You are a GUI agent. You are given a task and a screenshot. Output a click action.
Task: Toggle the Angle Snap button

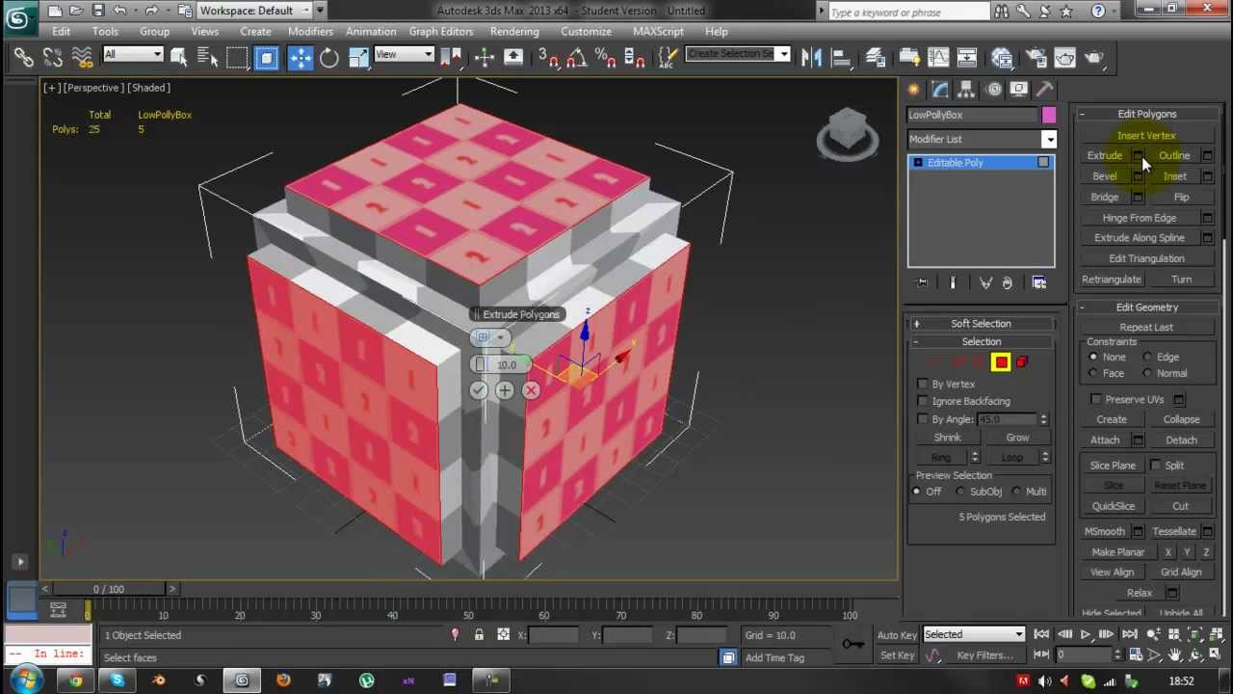(x=576, y=58)
